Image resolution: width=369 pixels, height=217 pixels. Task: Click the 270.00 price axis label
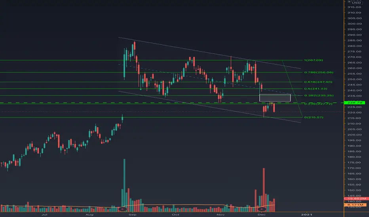(354, 57)
